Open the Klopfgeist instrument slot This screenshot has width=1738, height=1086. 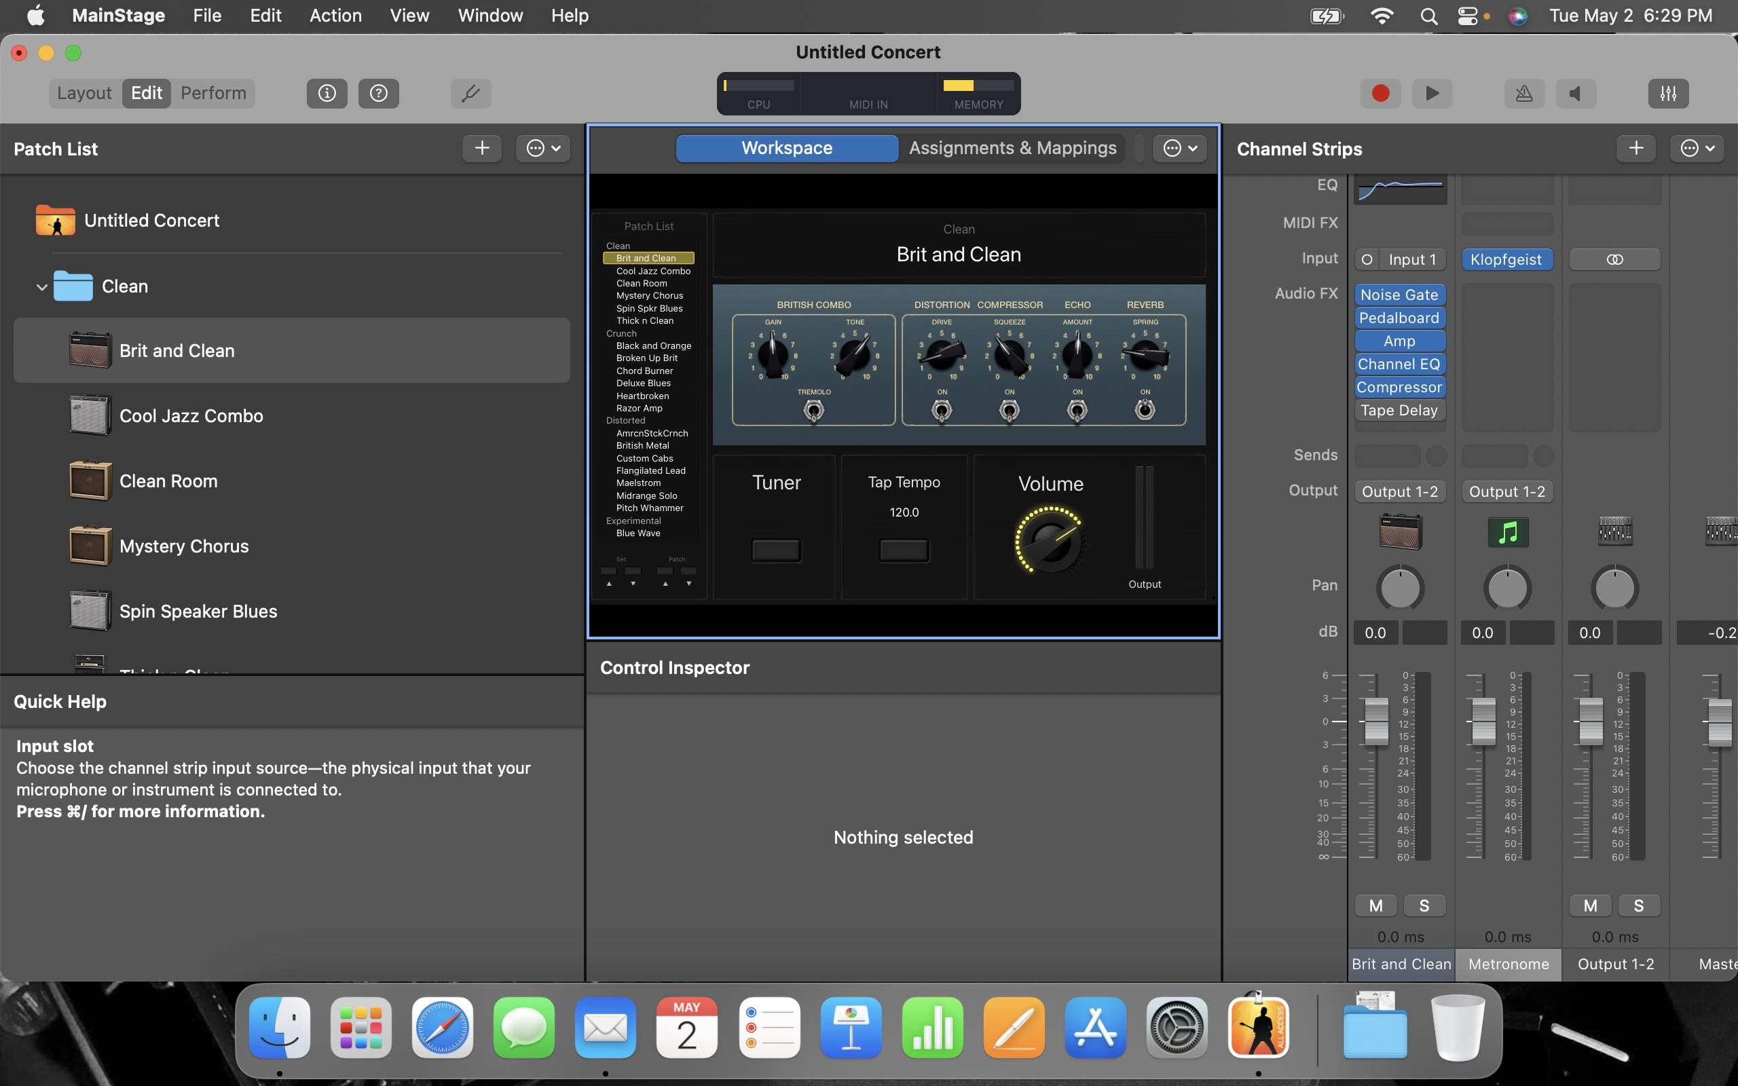pyautogui.click(x=1506, y=259)
